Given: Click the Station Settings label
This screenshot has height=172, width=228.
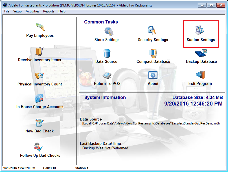Looking at the screenshot, I should coord(201,40).
